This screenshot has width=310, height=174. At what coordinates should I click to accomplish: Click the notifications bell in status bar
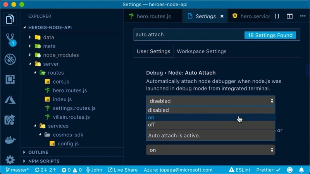pos(301,170)
